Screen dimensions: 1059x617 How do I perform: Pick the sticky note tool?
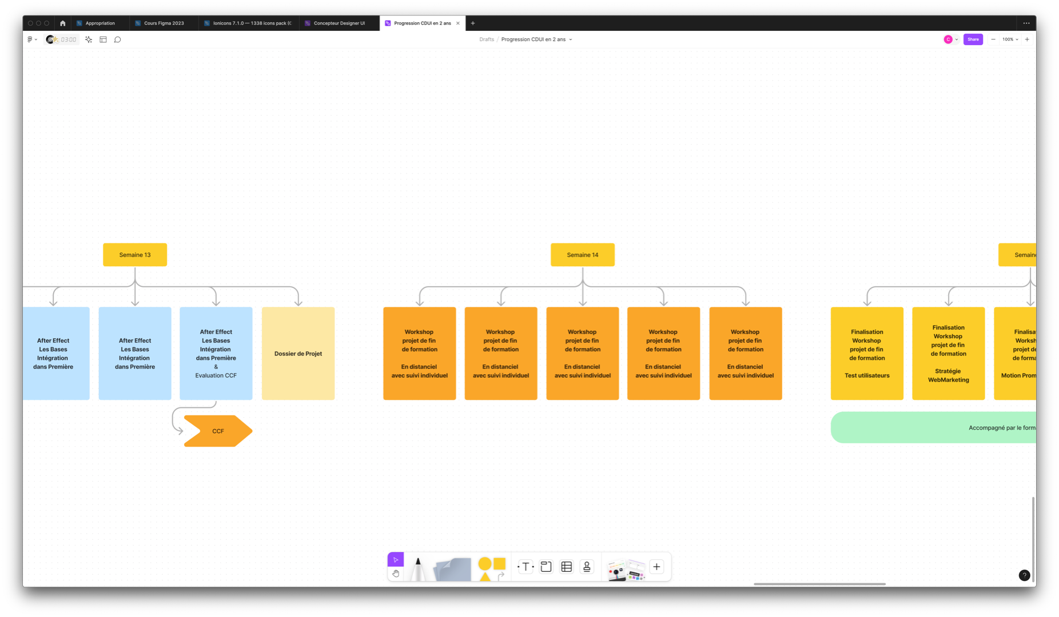pos(452,569)
